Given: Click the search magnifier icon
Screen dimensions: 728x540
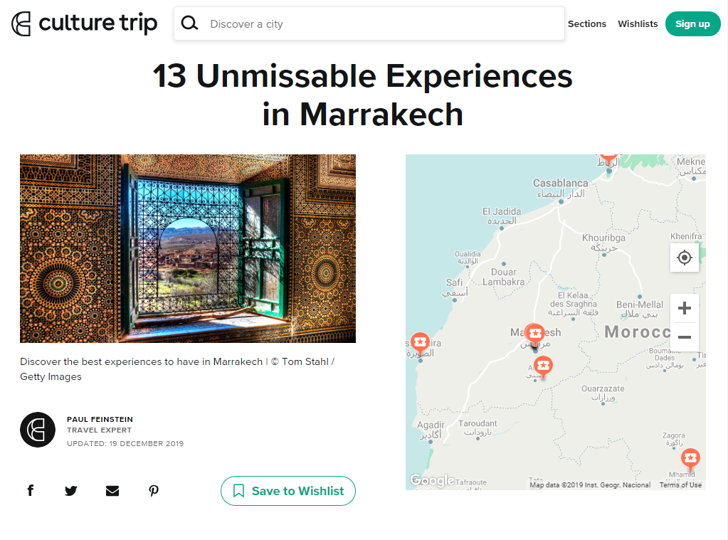Looking at the screenshot, I should click(x=189, y=23).
